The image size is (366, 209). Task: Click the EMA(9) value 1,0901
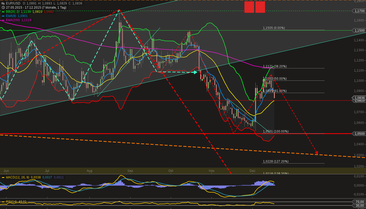tap(23, 16)
